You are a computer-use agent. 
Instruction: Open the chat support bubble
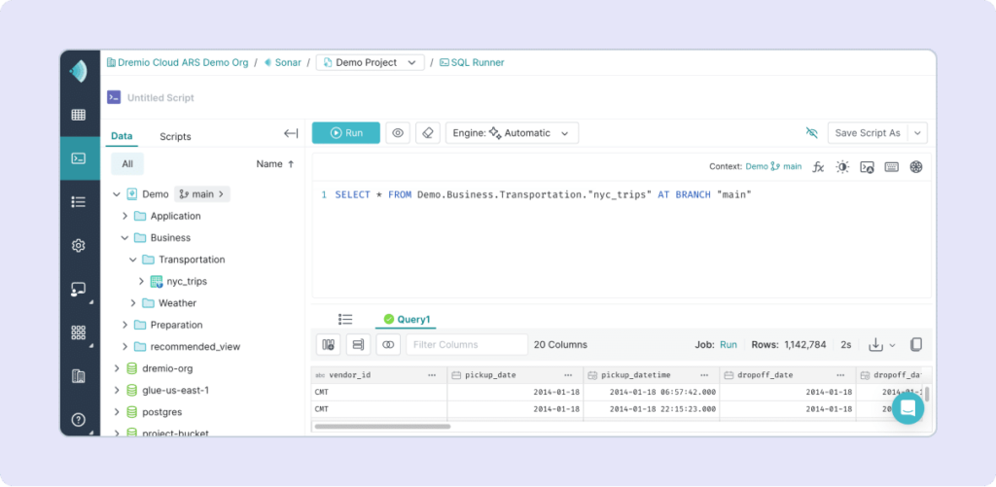click(x=907, y=407)
